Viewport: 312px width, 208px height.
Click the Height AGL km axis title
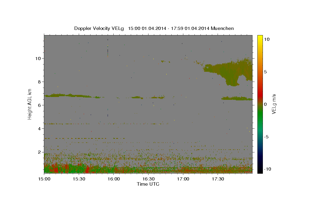point(30,104)
